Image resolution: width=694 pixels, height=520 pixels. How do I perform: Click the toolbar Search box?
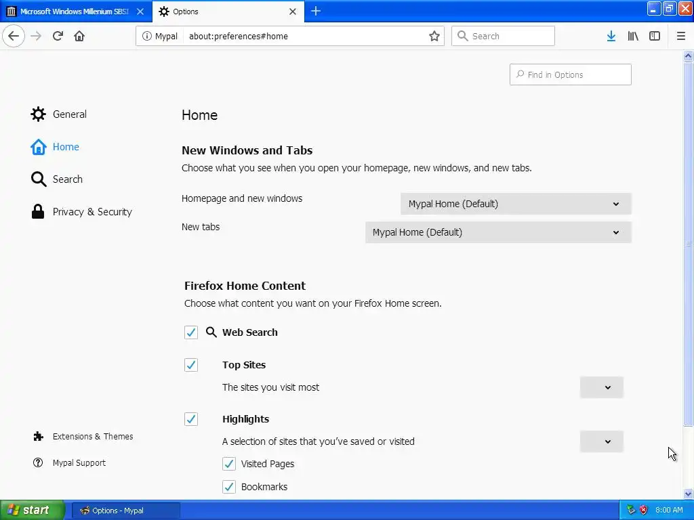pyautogui.click(x=503, y=36)
